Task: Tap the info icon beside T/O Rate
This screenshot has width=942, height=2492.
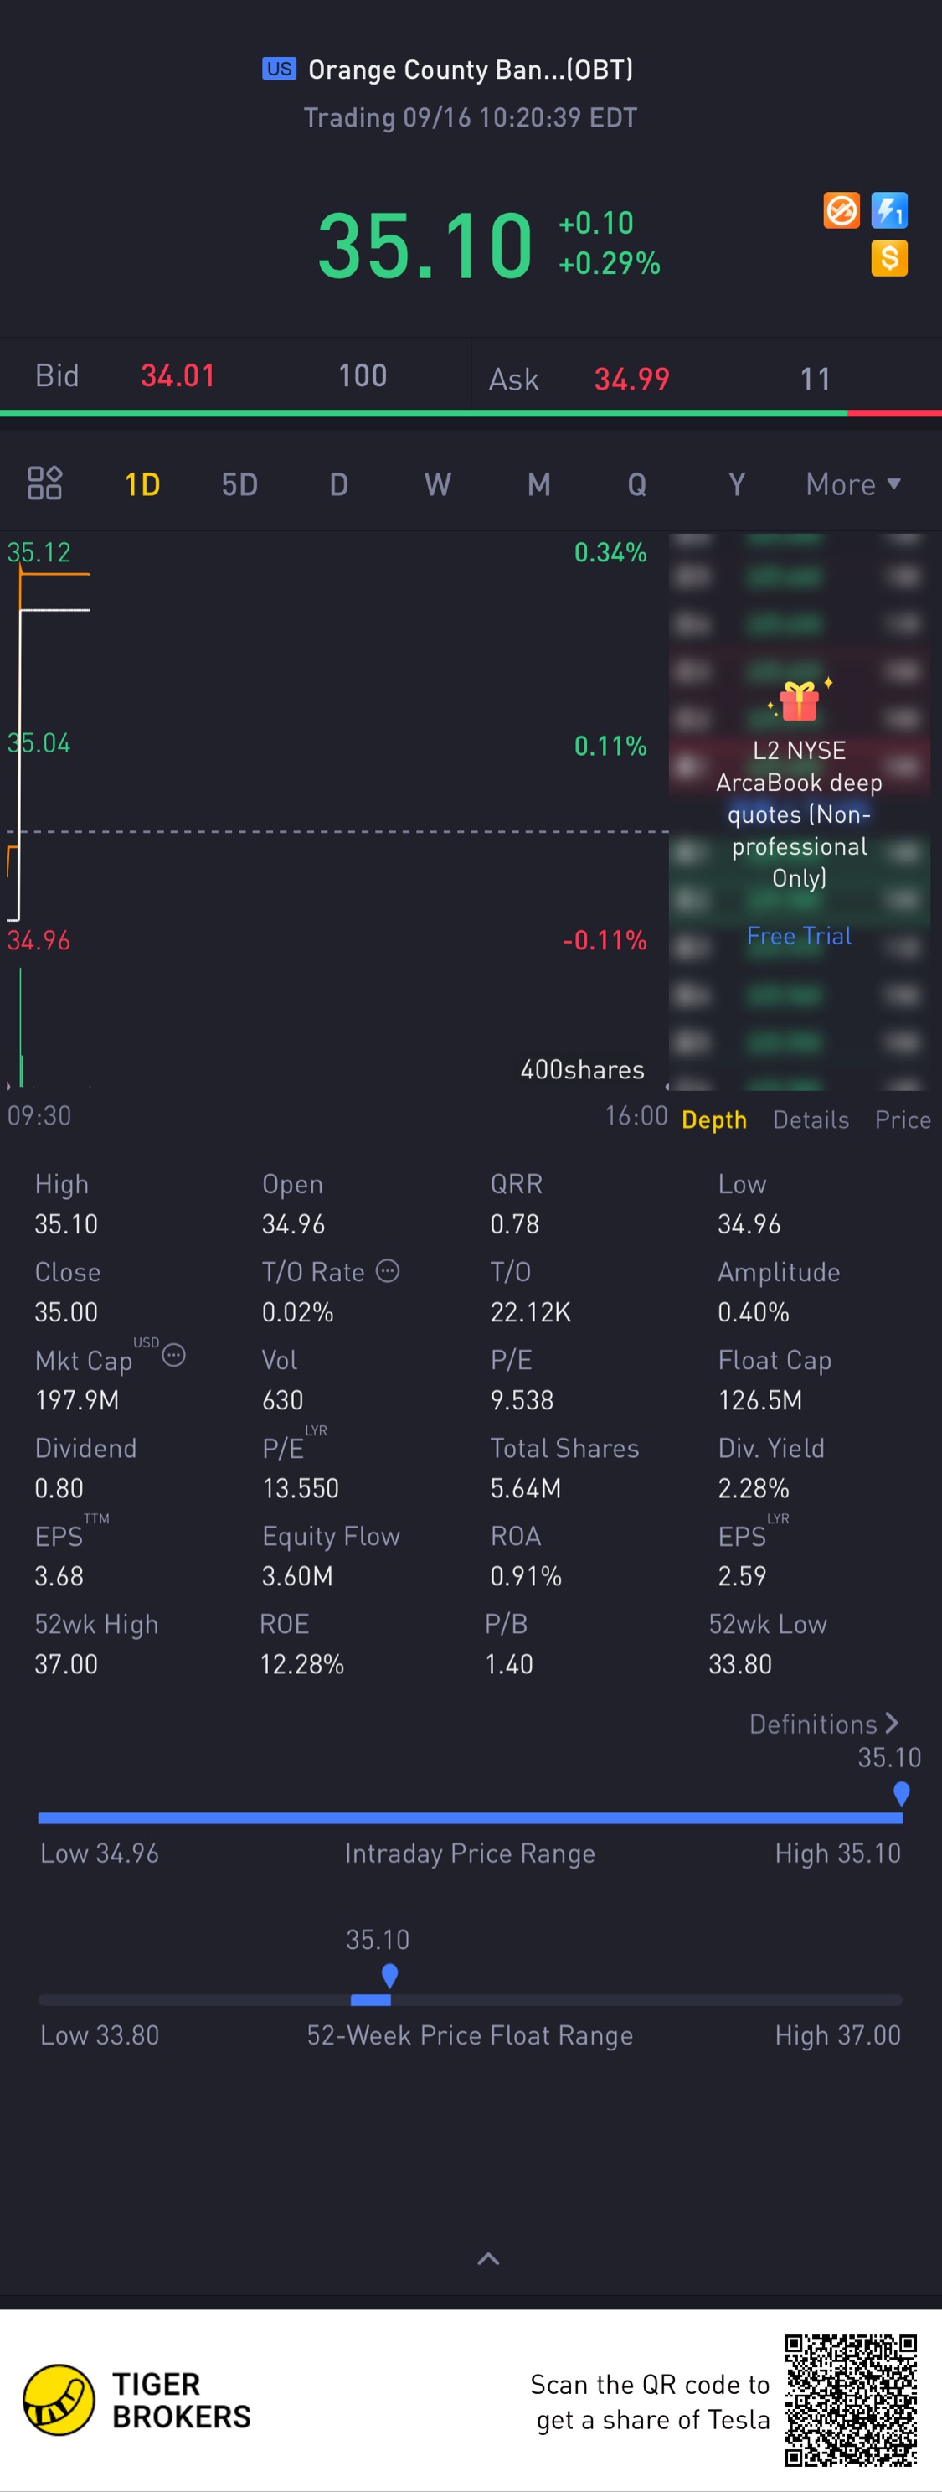Action: (x=388, y=1270)
